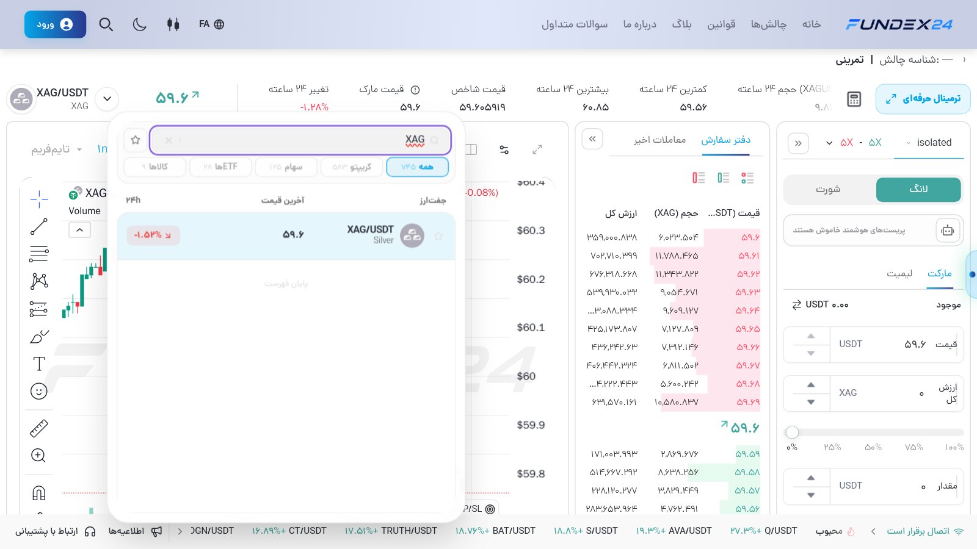Select the crosshair cursor chart tool
The image size is (977, 549).
click(39, 199)
